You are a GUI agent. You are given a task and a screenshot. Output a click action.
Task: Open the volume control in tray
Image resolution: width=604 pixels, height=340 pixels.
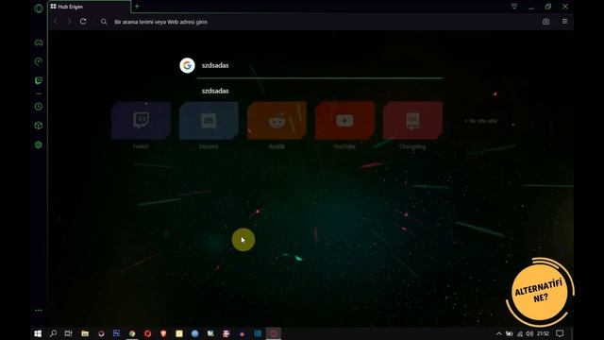click(529, 333)
